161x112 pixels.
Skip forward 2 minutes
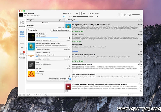tap(96, 13)
